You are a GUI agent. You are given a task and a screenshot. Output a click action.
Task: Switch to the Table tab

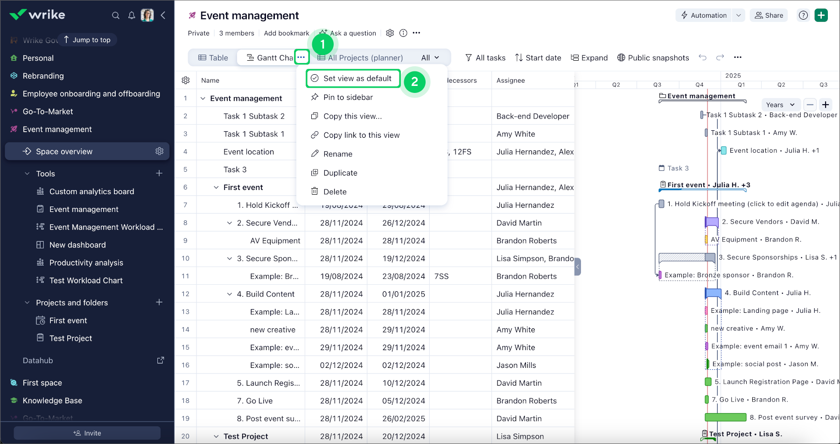pos(213,58)
